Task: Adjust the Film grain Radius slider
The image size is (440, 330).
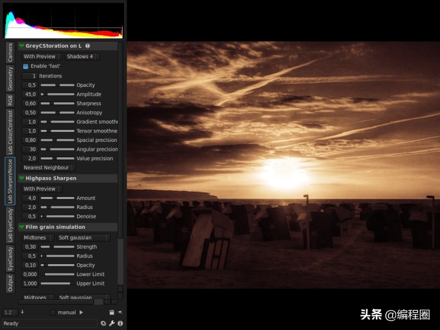Action: pos(58,256)
